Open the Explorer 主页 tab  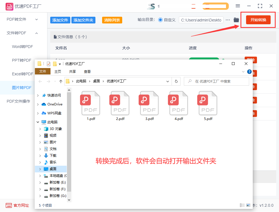pyautogui.click(x=58, y=71)
